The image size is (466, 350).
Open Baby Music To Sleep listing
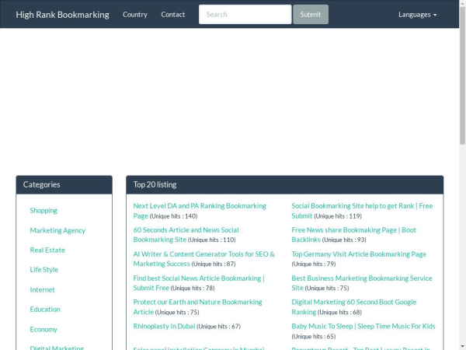363,326
